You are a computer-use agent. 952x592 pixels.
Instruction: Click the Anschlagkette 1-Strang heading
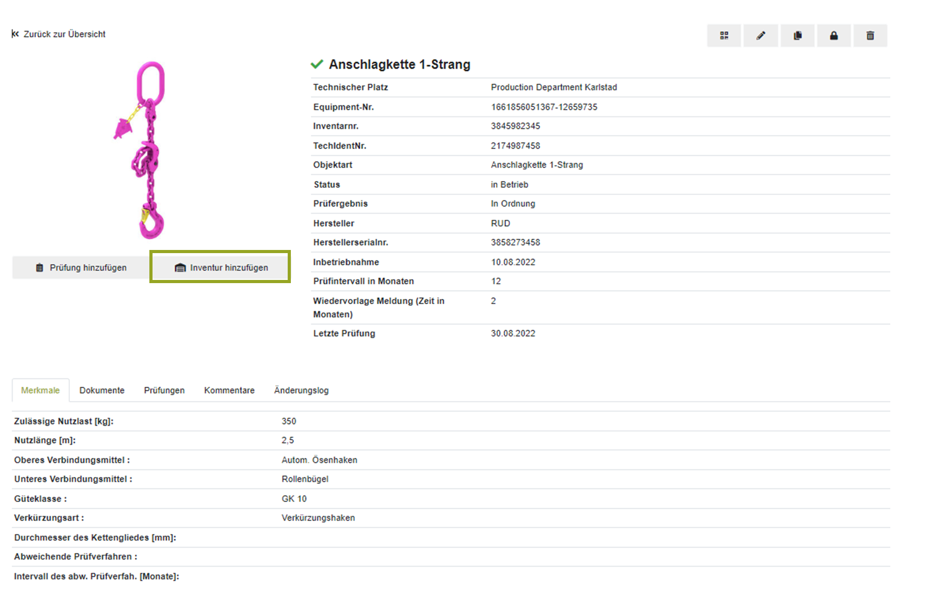pos(399,65)
